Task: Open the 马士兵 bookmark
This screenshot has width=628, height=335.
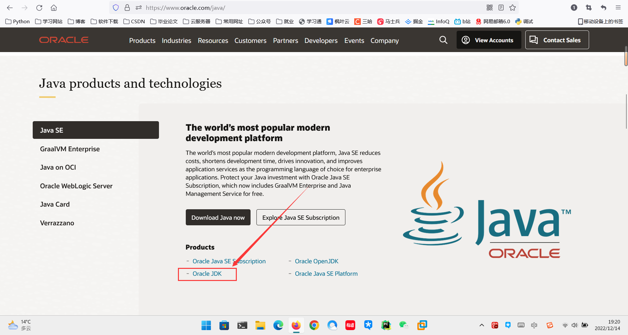Action: (389, 21)
